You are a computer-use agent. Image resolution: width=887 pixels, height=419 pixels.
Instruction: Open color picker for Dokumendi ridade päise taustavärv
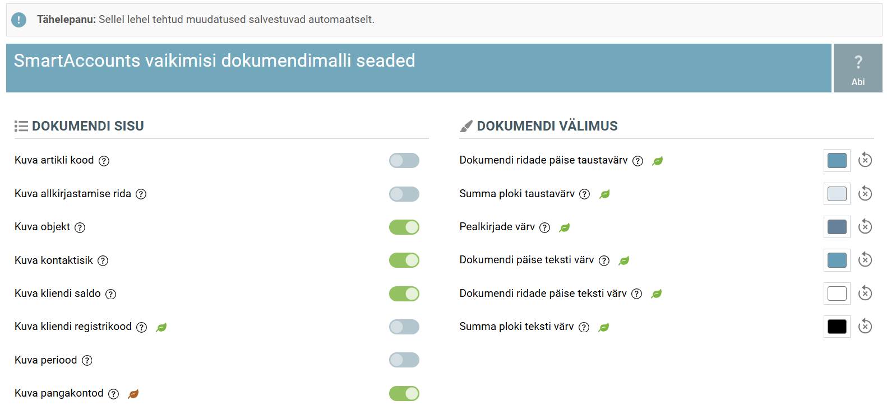pos(837,160)
